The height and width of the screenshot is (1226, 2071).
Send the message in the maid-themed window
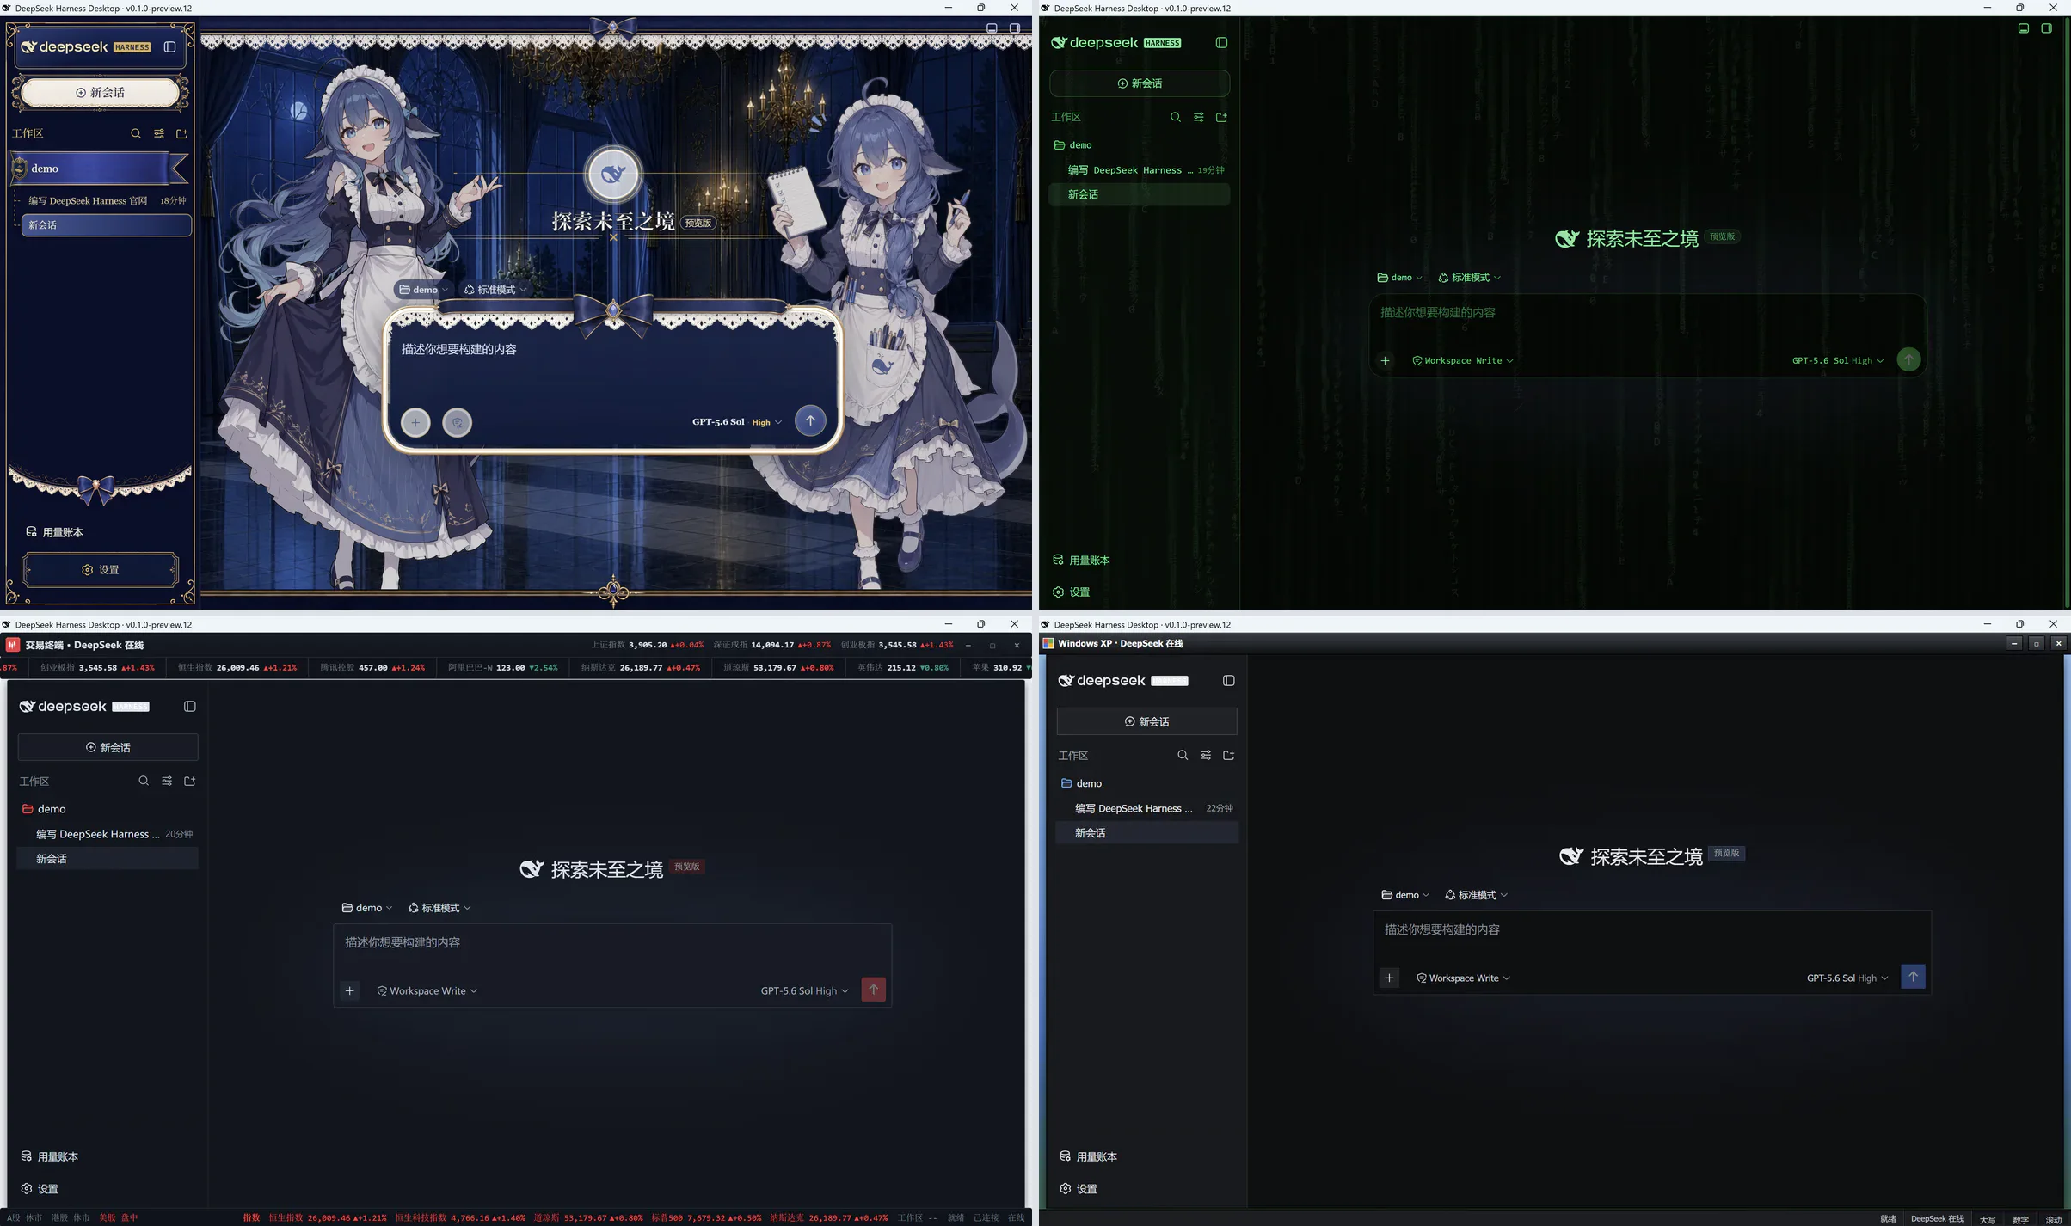click(810, 420)
